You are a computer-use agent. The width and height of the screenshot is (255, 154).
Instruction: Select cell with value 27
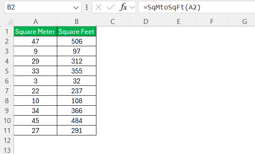(x=35, y=130)
